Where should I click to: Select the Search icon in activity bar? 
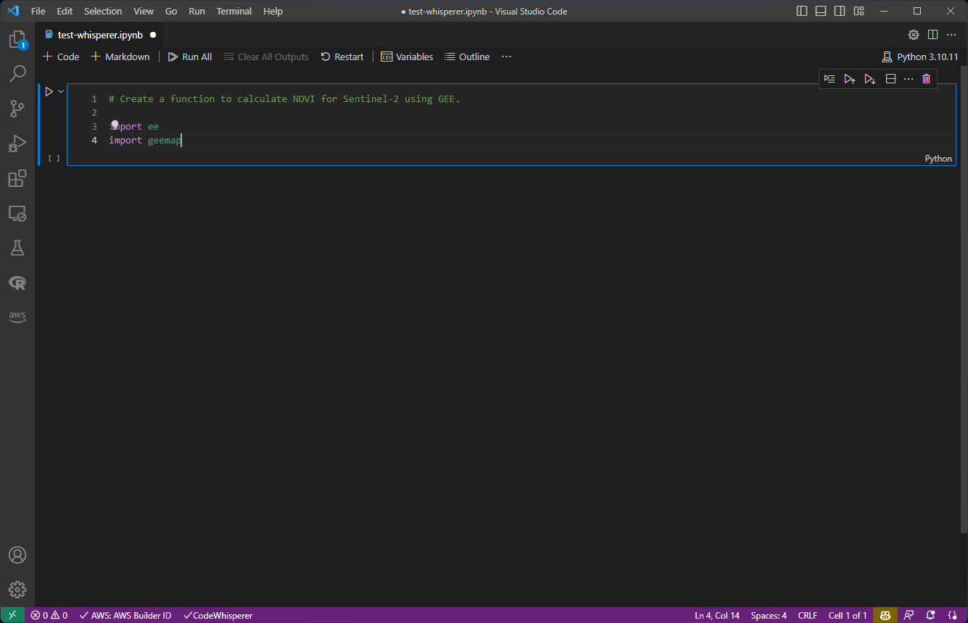(17, 73)
